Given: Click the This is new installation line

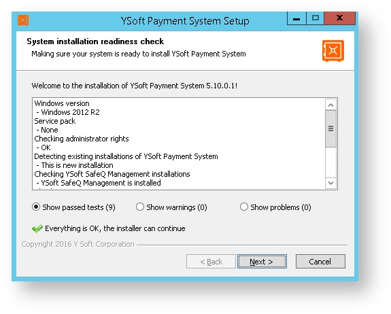Looking at the screenshot, I should coord(75,165).
